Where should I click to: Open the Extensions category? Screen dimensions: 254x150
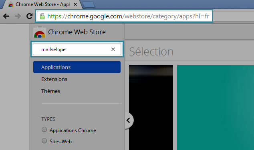(x=54, y=79)
